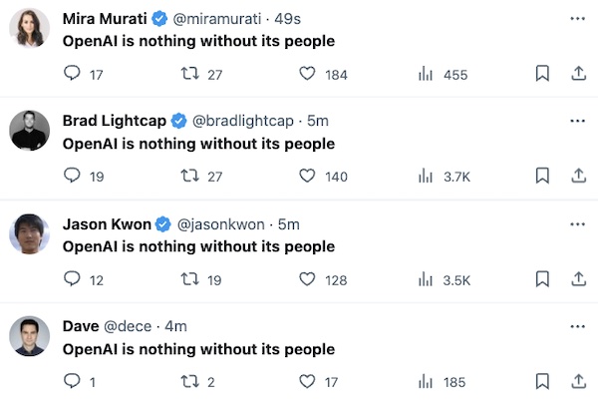Go to the @jasonkwon handle link

click(x=220, y=224)
